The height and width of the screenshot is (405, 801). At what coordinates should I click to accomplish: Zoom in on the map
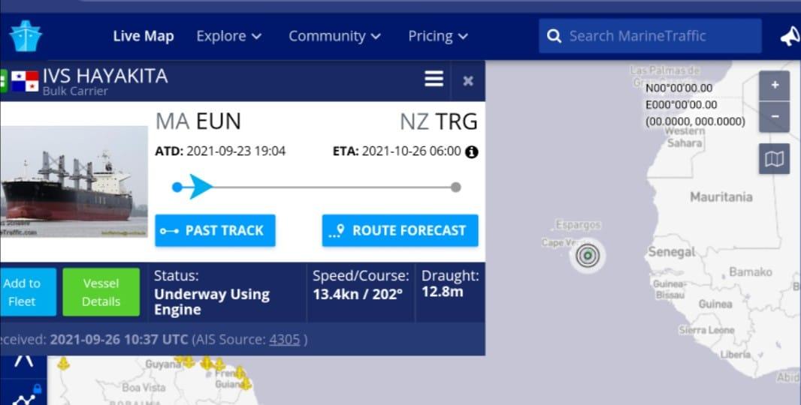[x=775, y=85]
